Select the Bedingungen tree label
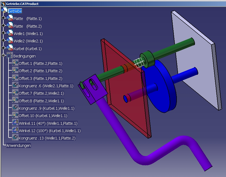Screen dimensions: 226x177 pyautogui.click(x=24, y=56)
